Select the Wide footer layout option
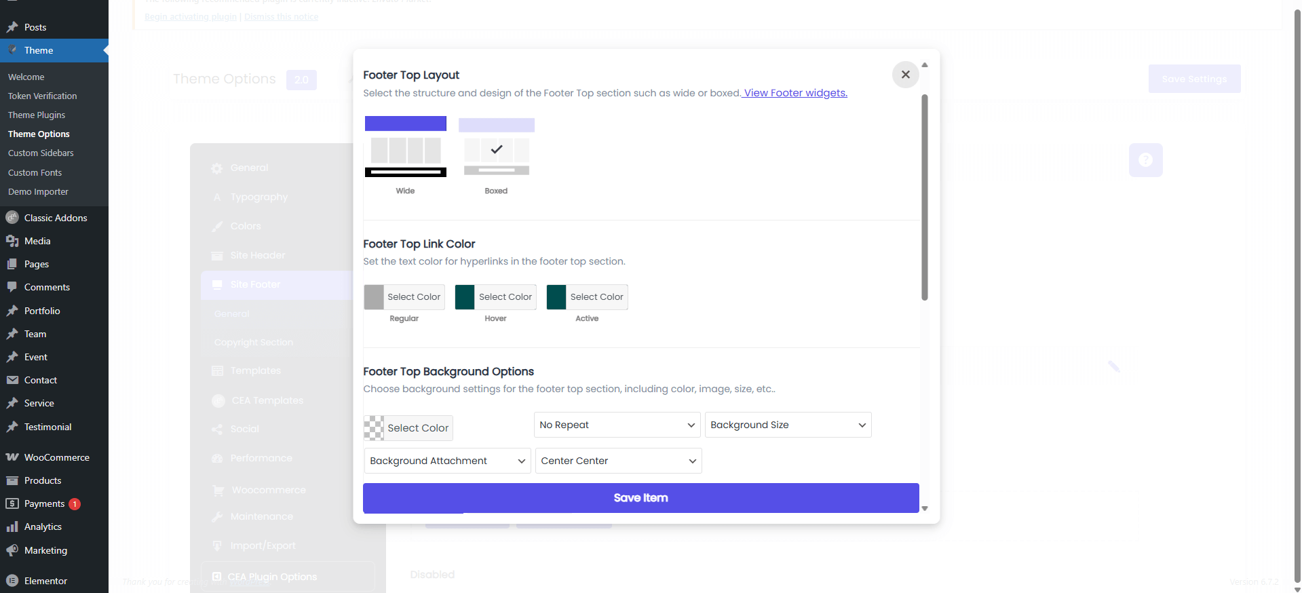 406,148
